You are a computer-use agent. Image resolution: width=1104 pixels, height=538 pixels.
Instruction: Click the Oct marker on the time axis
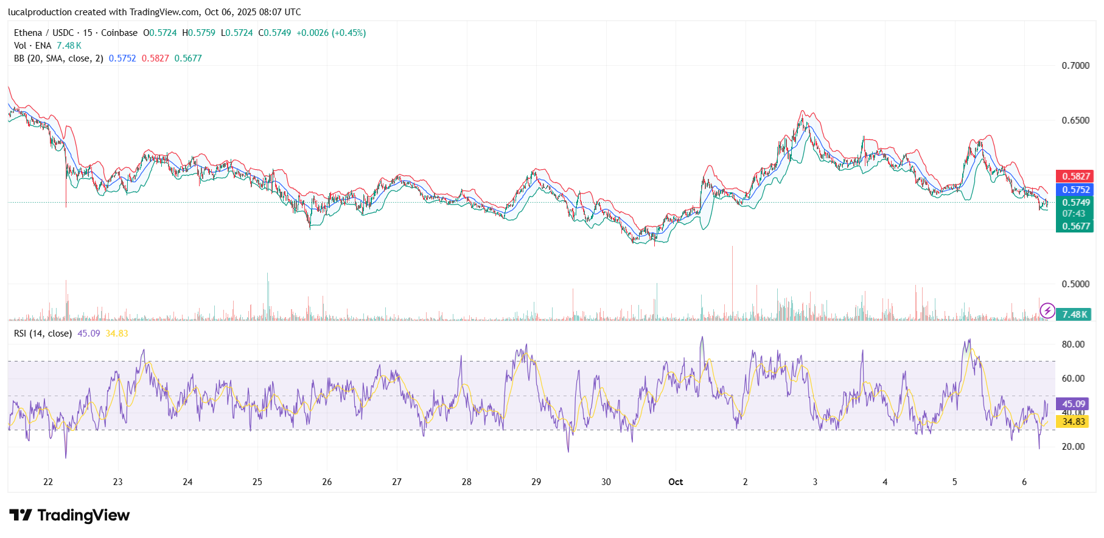[x=676, y=482]
